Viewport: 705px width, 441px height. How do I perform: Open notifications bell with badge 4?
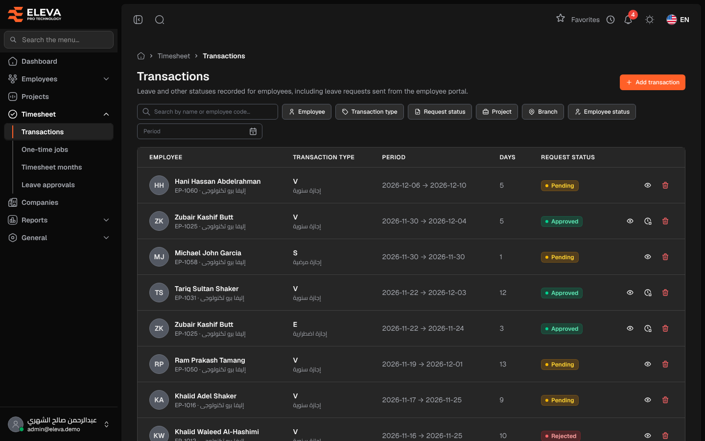pos(628,20)
